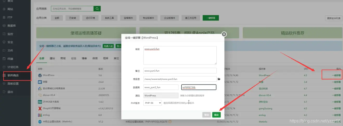This screenshot has width=343, height=126.
Task: Click the 域名 textarea with www.yun3.fun
Action: tap(180, 55)
